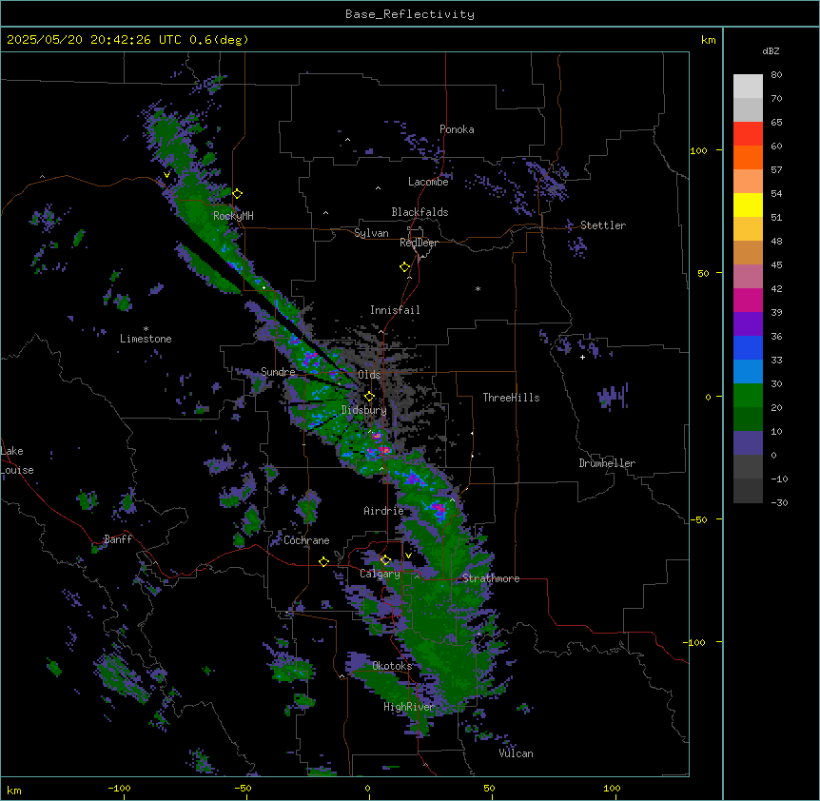Click the Vulcan label
The width and height of the screenshot is (820, 801).
(516, 753)
